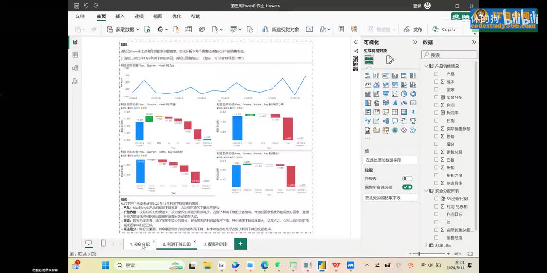Click Fit to page icon
This screenshot has height=273, width=547.
click(470, 254)
